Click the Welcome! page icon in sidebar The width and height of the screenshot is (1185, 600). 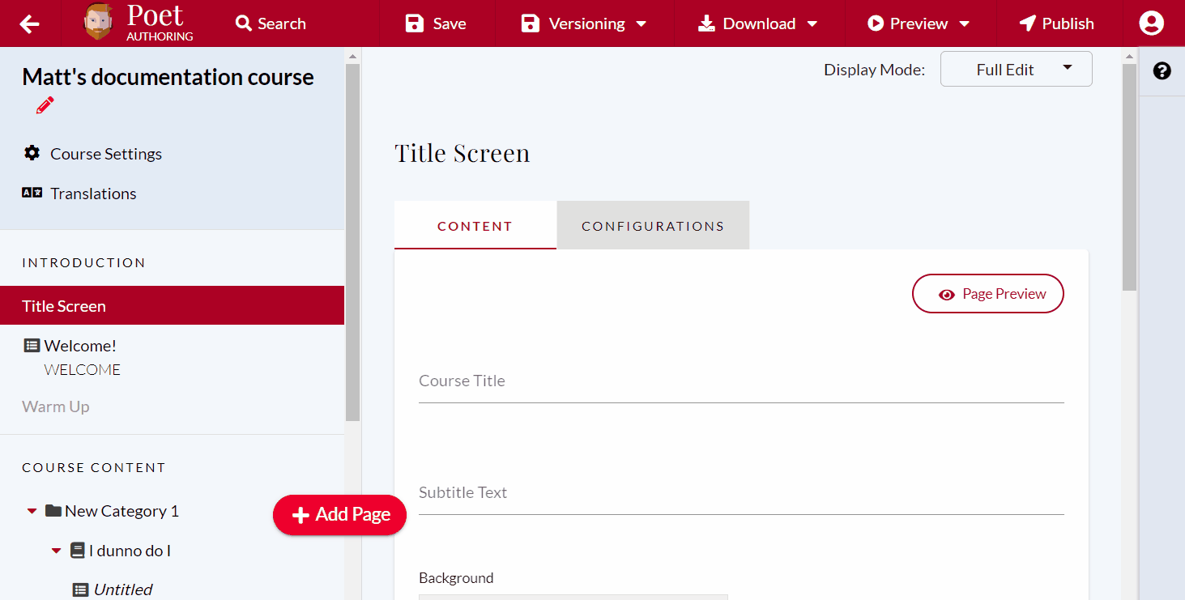(x=32, y=344)
